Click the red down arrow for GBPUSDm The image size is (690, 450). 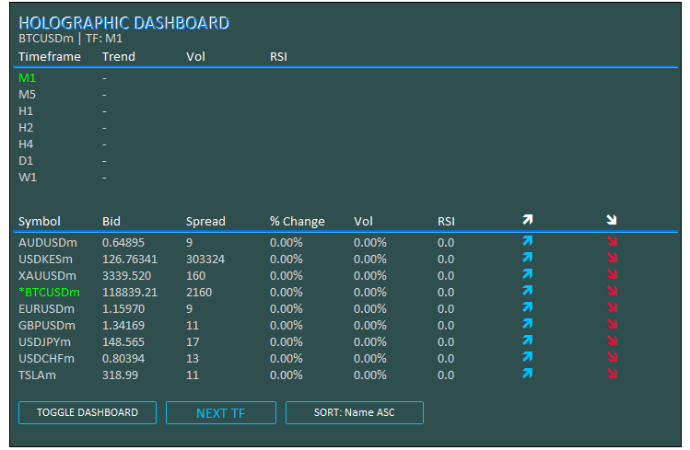612,324
